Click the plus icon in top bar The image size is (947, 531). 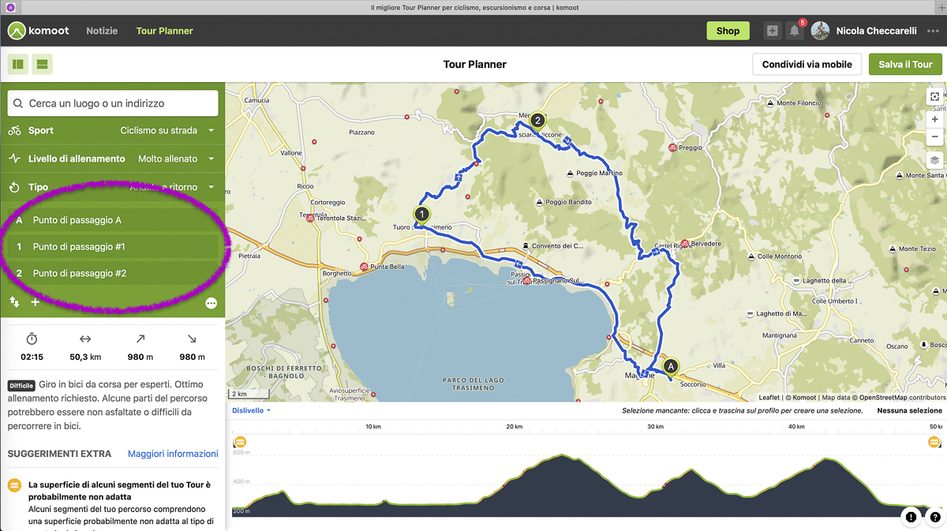coord(772,31)
